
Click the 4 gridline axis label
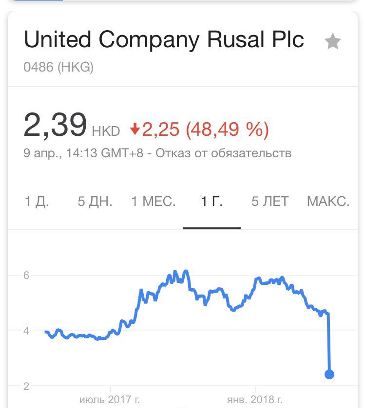tap(26, 331)
